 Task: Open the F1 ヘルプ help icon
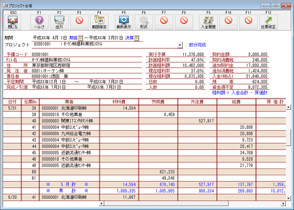coord(39,22)
